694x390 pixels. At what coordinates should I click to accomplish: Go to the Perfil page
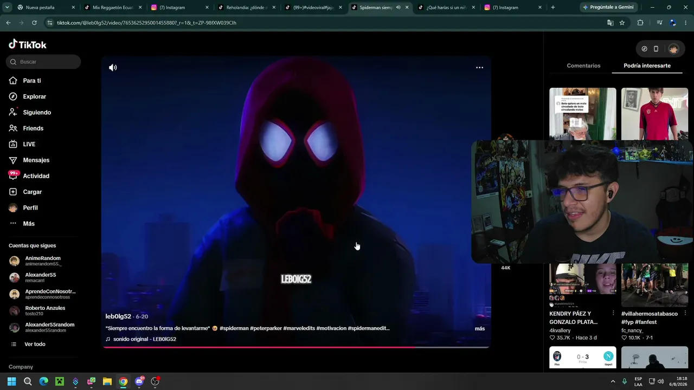30,208
